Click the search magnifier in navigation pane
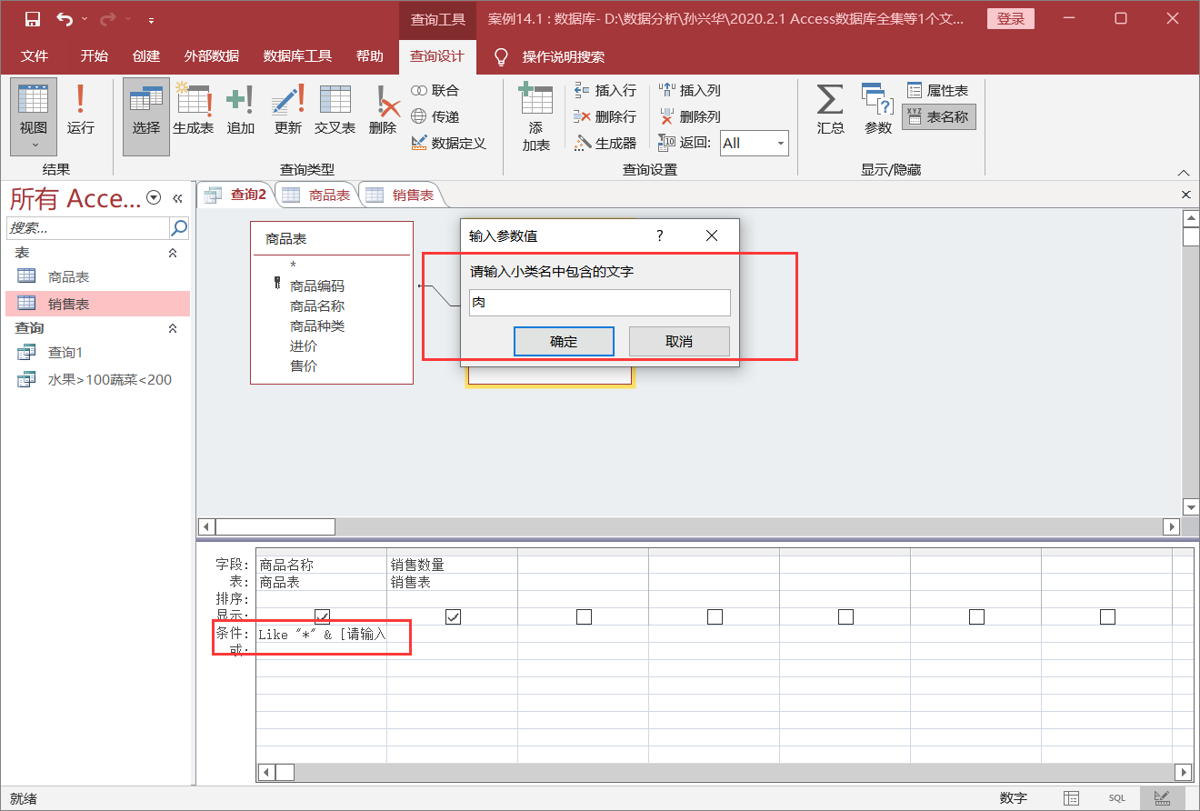This screenshot has width=1200, height=811. tap(179, 227)
